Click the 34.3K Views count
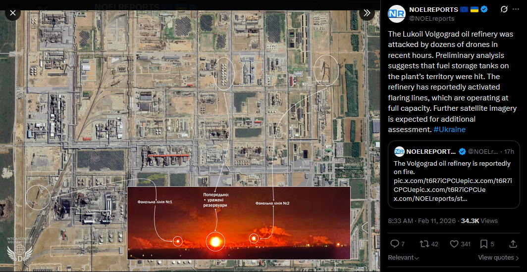The image size is (527, 272). (x=479, y=221)
